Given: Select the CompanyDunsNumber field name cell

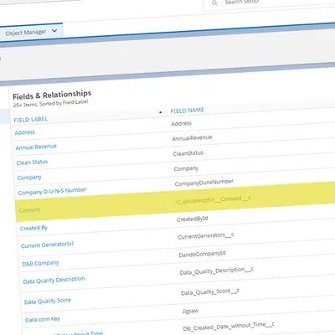Looking at the screenshot, I should 204,183.
